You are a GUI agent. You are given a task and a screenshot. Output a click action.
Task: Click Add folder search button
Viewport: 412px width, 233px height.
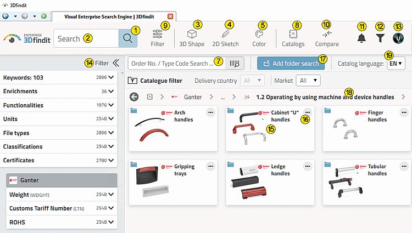click(291, 64)
